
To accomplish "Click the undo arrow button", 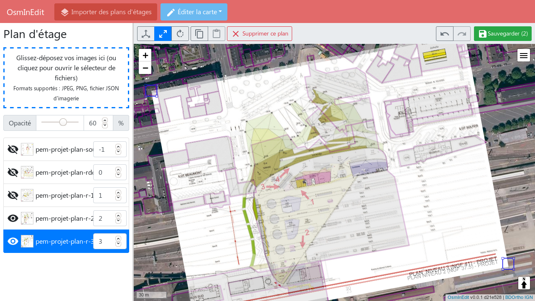I will click(x=445, y=34).
